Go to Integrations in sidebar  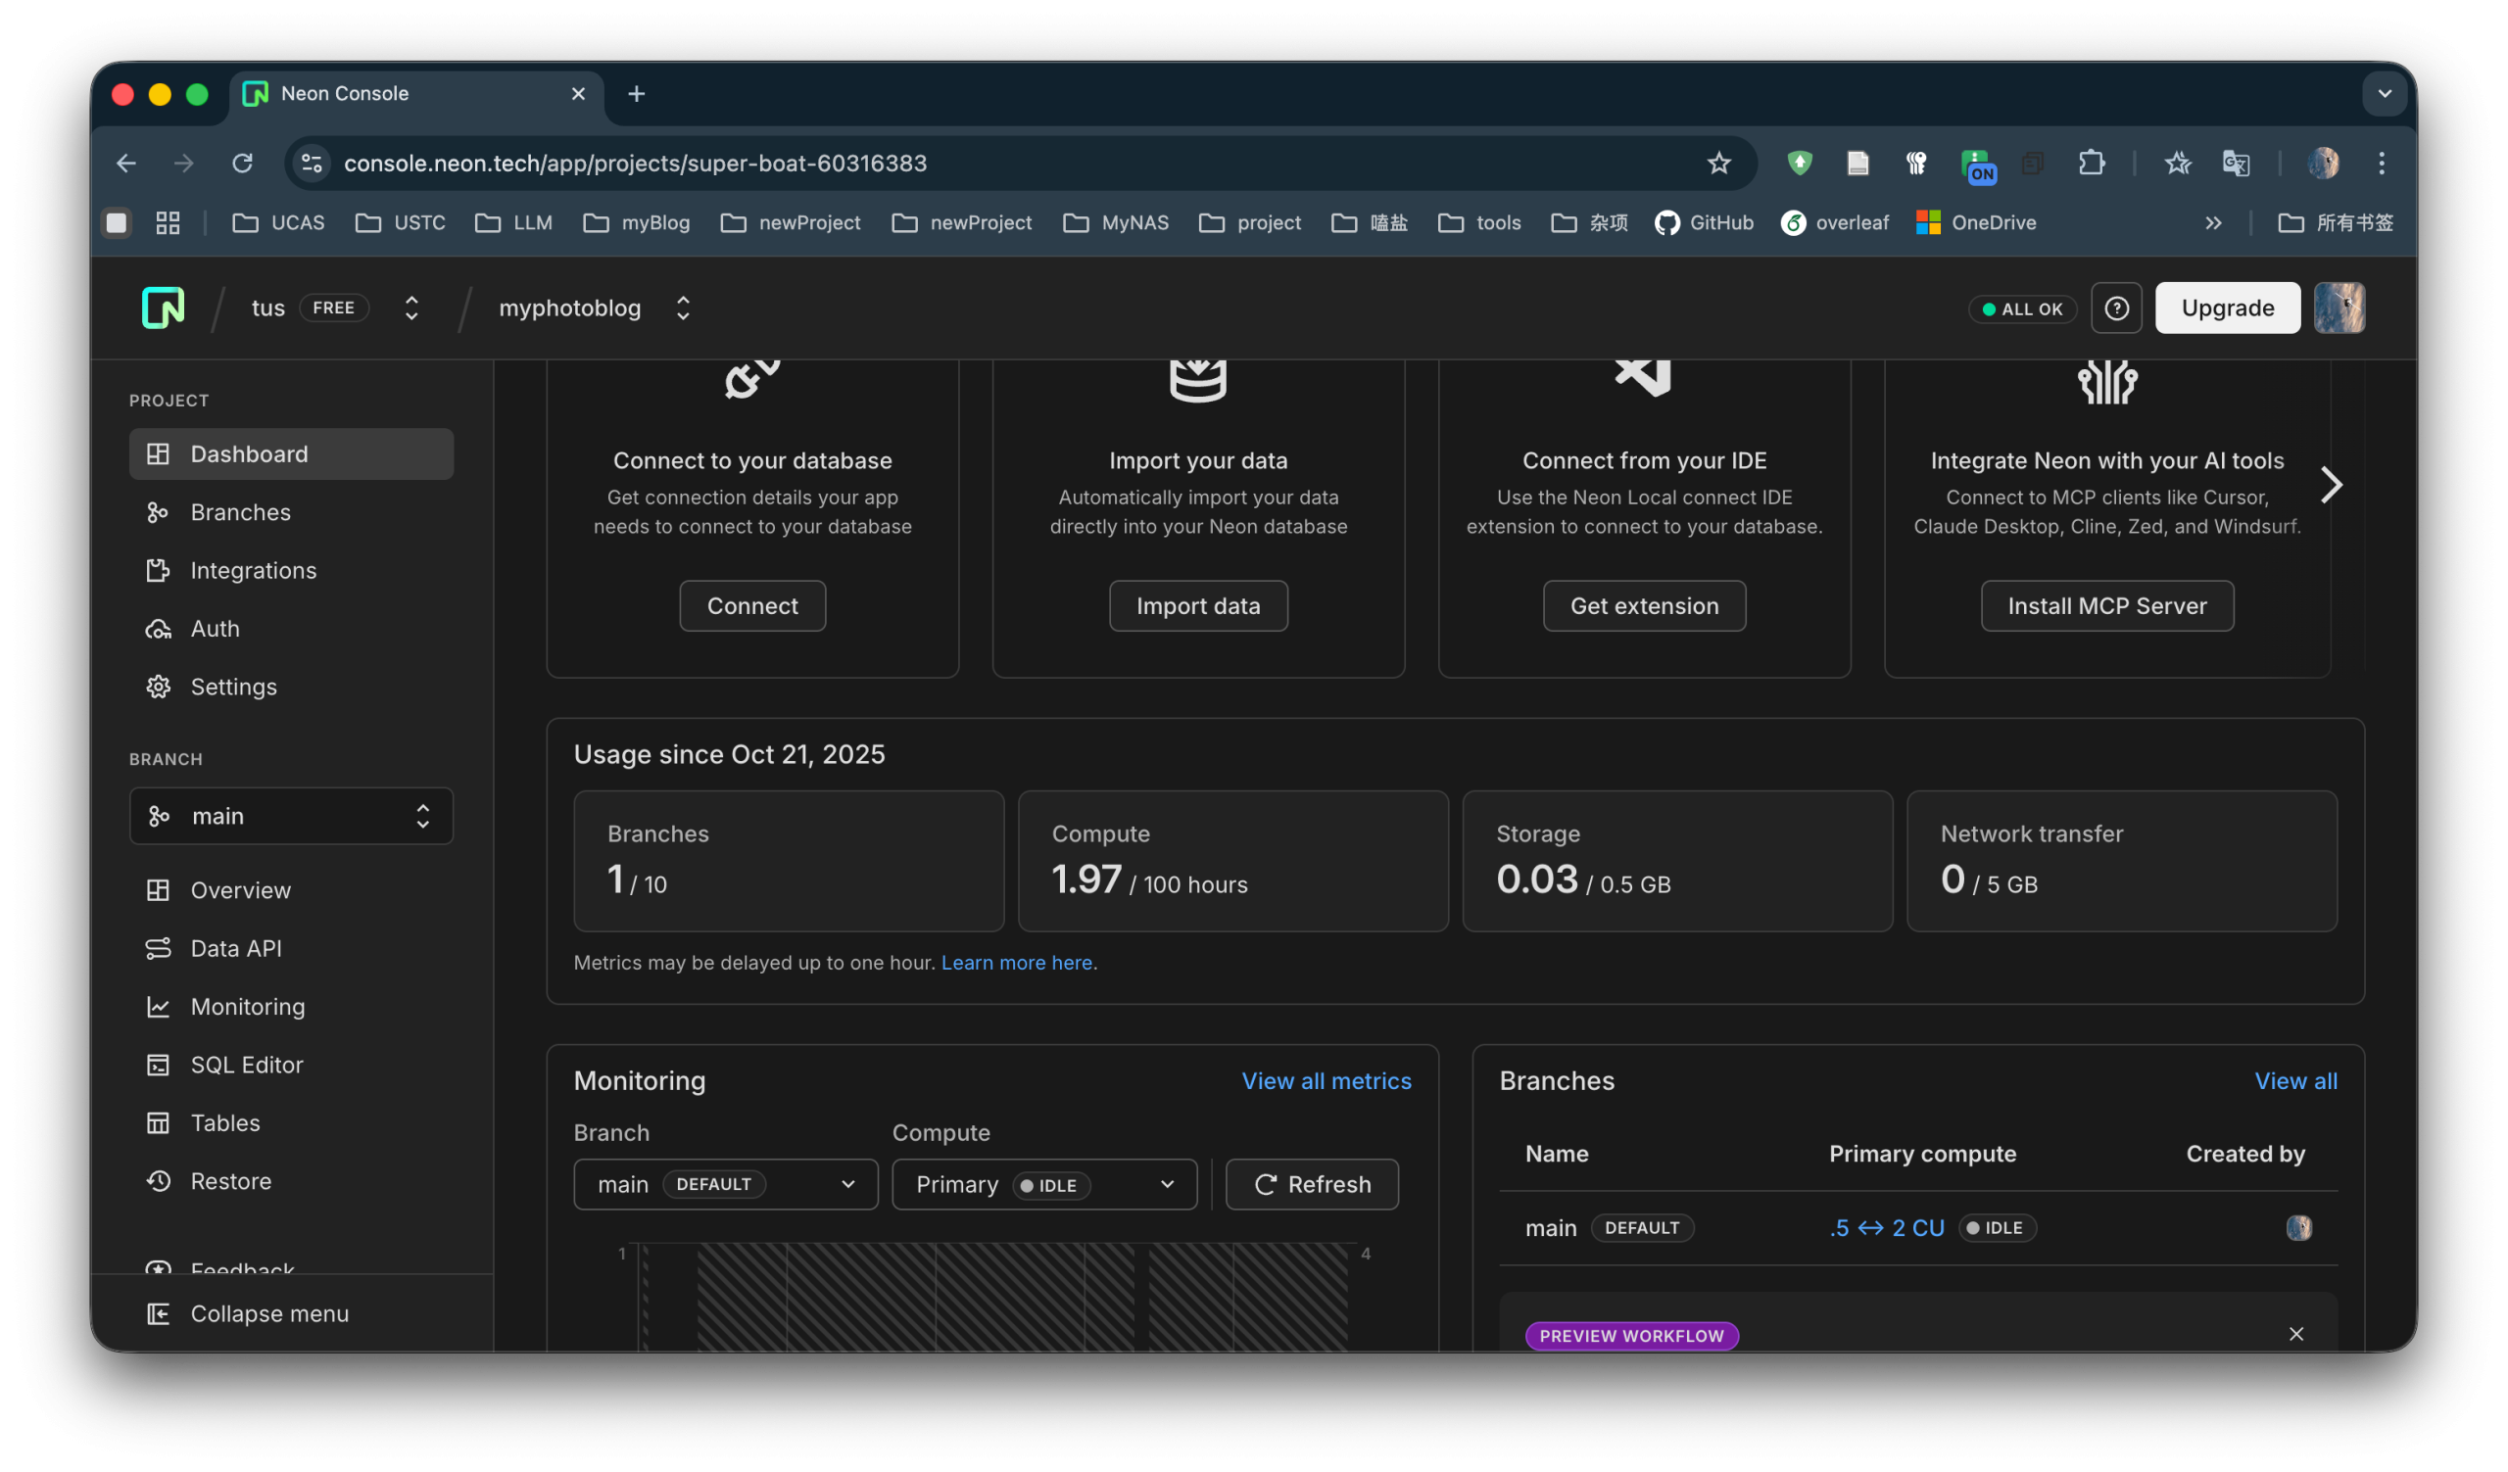point(253,571)
